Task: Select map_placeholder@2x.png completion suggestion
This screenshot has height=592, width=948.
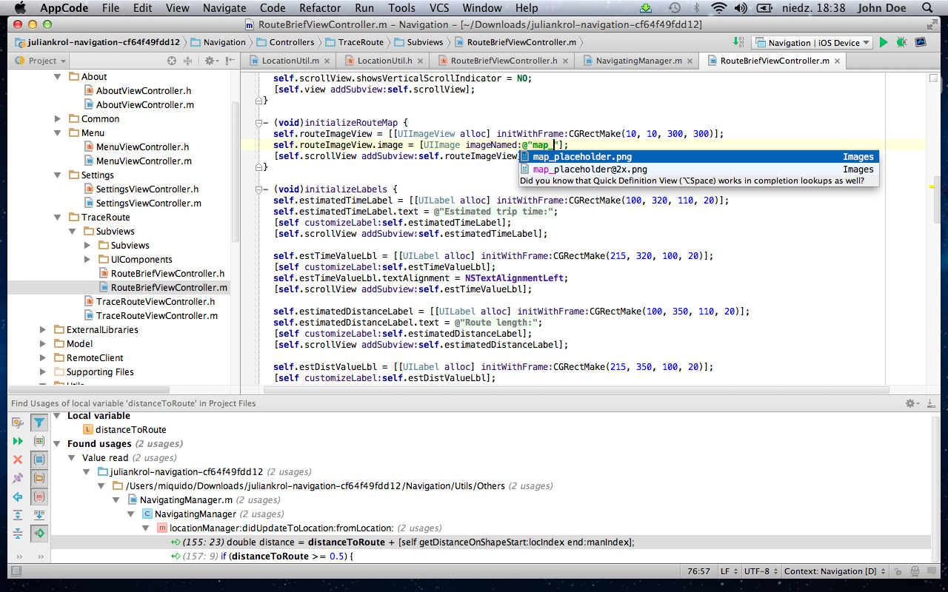Action: (698, 169)
